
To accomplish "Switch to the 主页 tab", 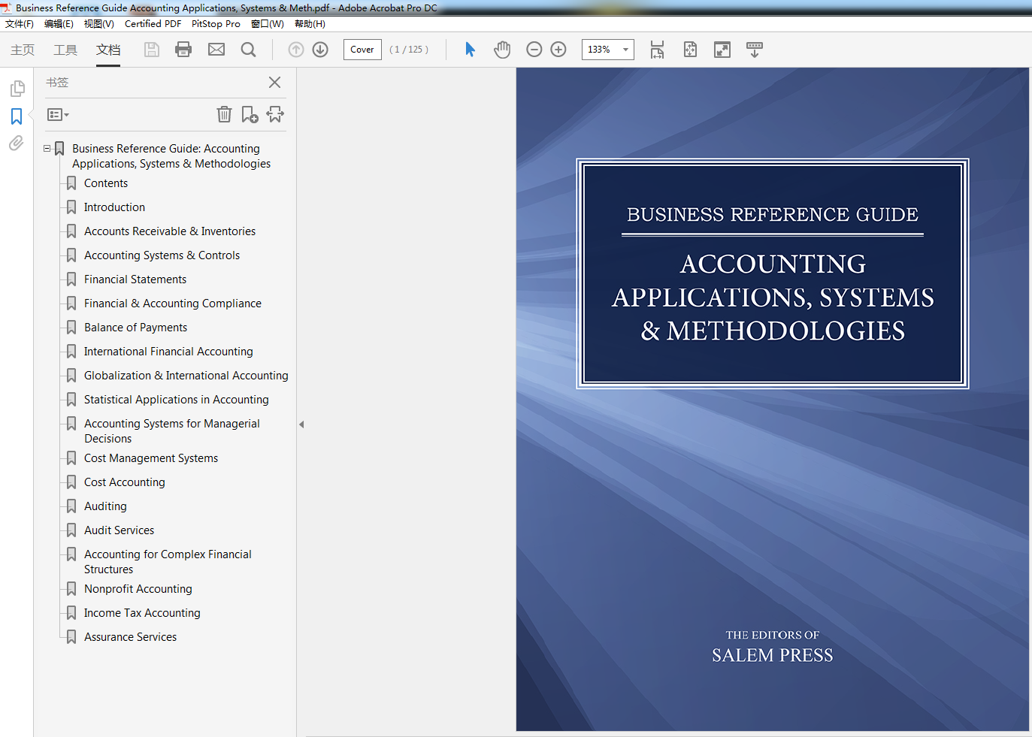I will click(x=23, y=50).
